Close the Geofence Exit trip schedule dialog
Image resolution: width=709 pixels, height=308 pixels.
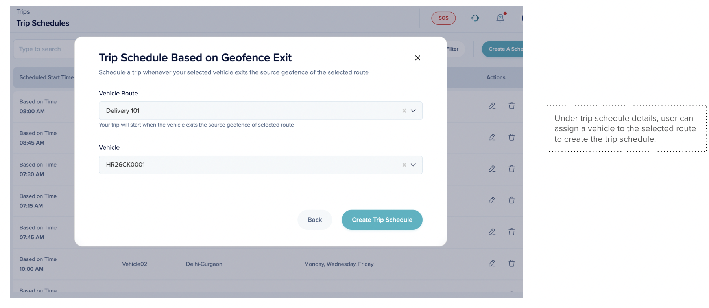tap(417, 58)
